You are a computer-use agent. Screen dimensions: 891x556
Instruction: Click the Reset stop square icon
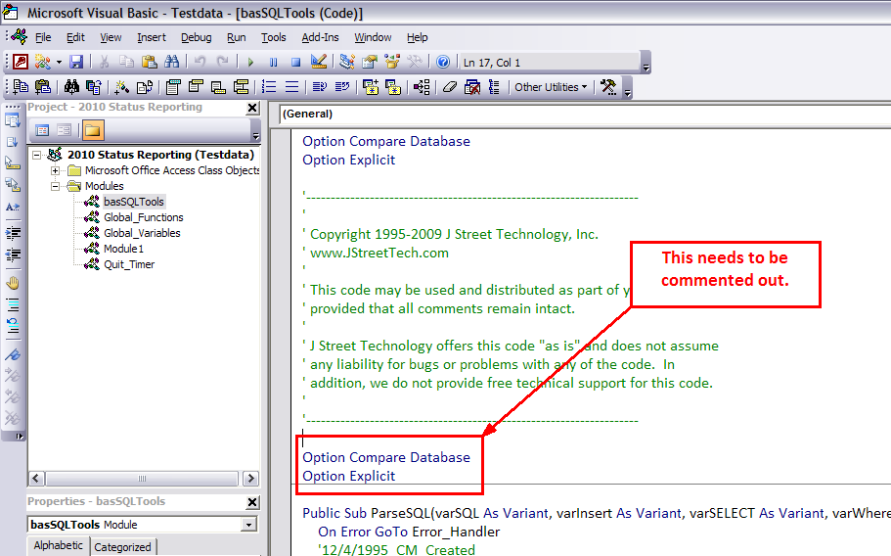click(x=295, y=62)
